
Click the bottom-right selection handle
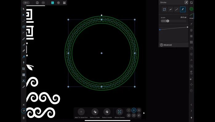tap(135, 87)
